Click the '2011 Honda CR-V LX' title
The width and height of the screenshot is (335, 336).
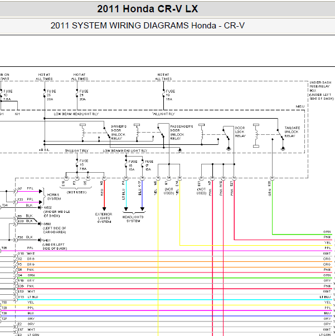pyautogui.click(x=148, y=9)
